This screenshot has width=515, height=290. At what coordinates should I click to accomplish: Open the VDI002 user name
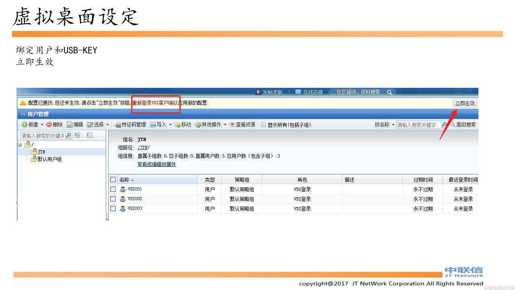[x=135, y=199]
